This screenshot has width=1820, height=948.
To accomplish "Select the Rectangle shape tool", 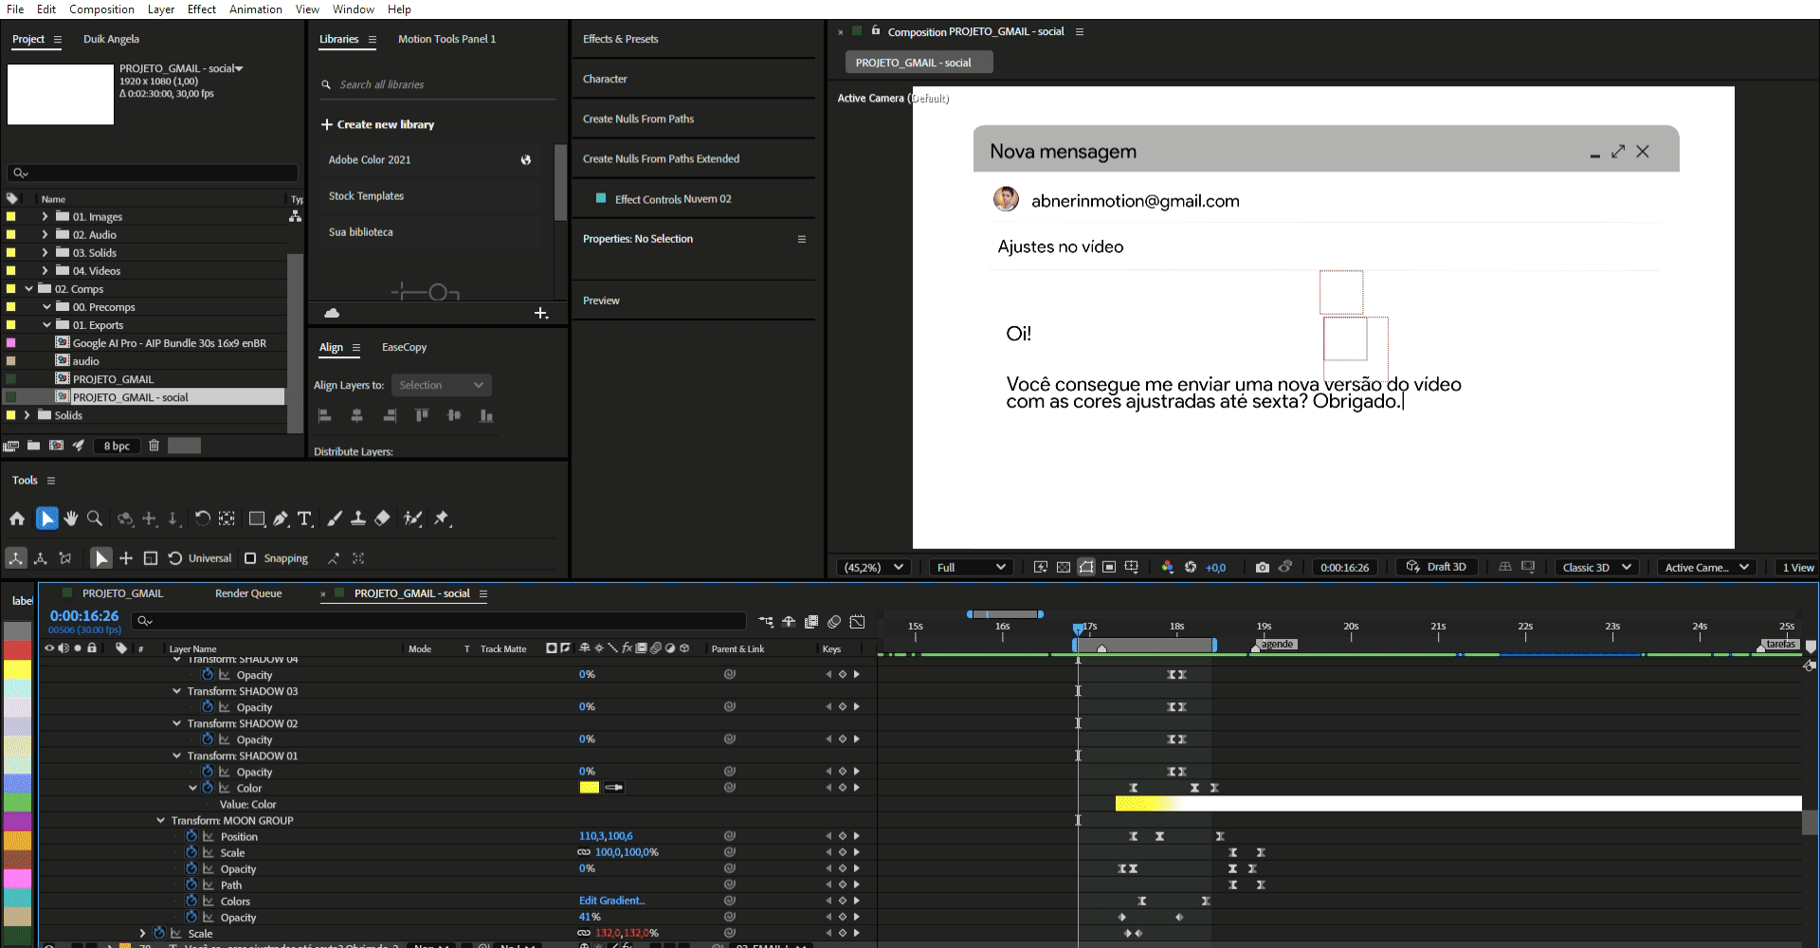I will click(x=257, y=519).
